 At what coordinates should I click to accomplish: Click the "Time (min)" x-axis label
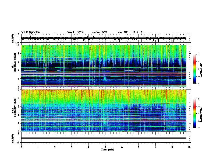point(108,150)
